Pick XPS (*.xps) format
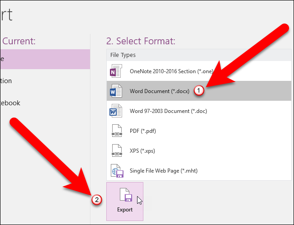 pyautogui.click(x=199, y=150)
